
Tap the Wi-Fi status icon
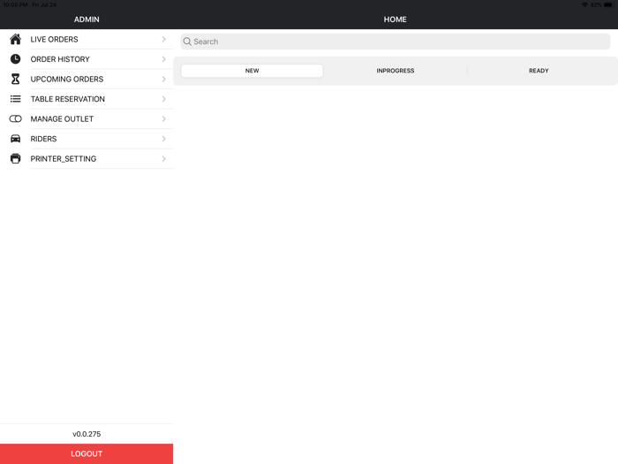tap(584, 4)
